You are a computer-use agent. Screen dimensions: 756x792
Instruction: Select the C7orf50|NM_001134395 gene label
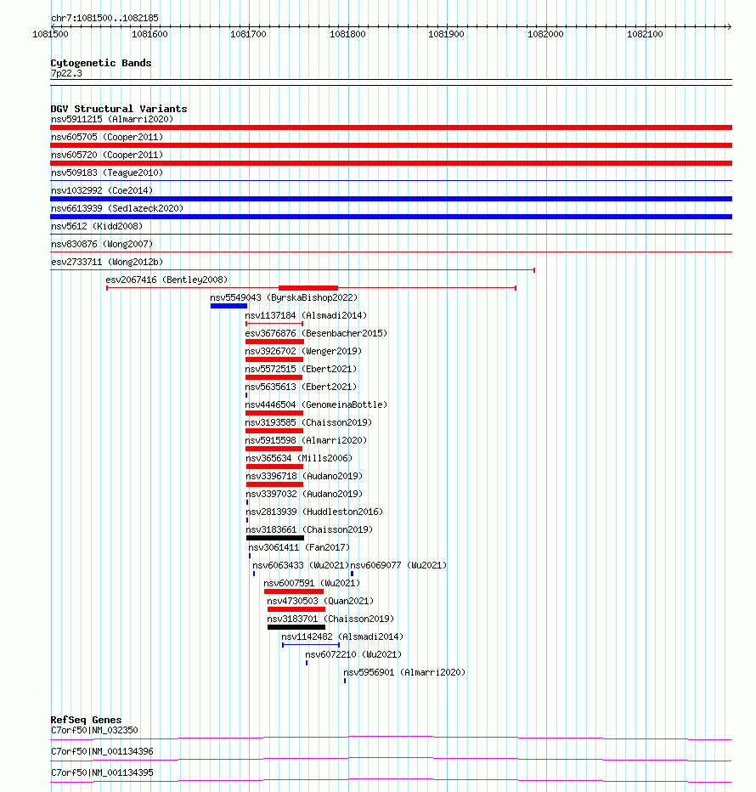102,772
